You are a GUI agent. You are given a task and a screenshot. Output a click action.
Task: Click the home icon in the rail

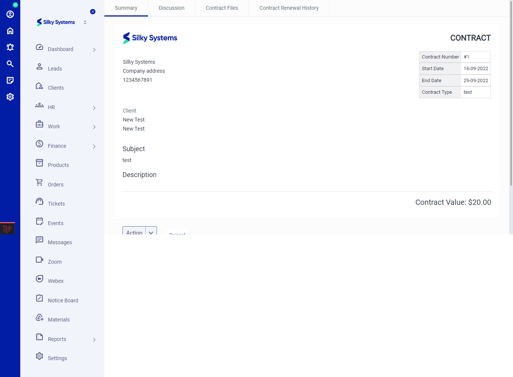(x=10, y=30)
